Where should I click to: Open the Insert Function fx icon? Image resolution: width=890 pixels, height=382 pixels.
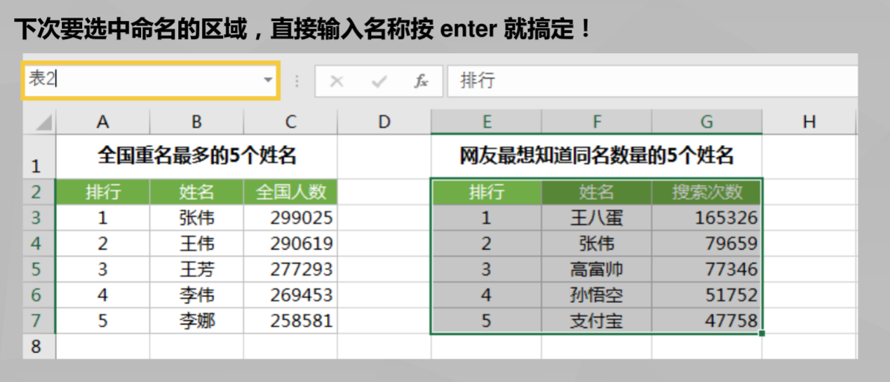click(421, 81)
